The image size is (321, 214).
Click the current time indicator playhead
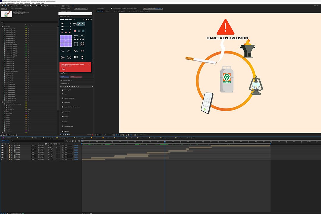(165, 142)
